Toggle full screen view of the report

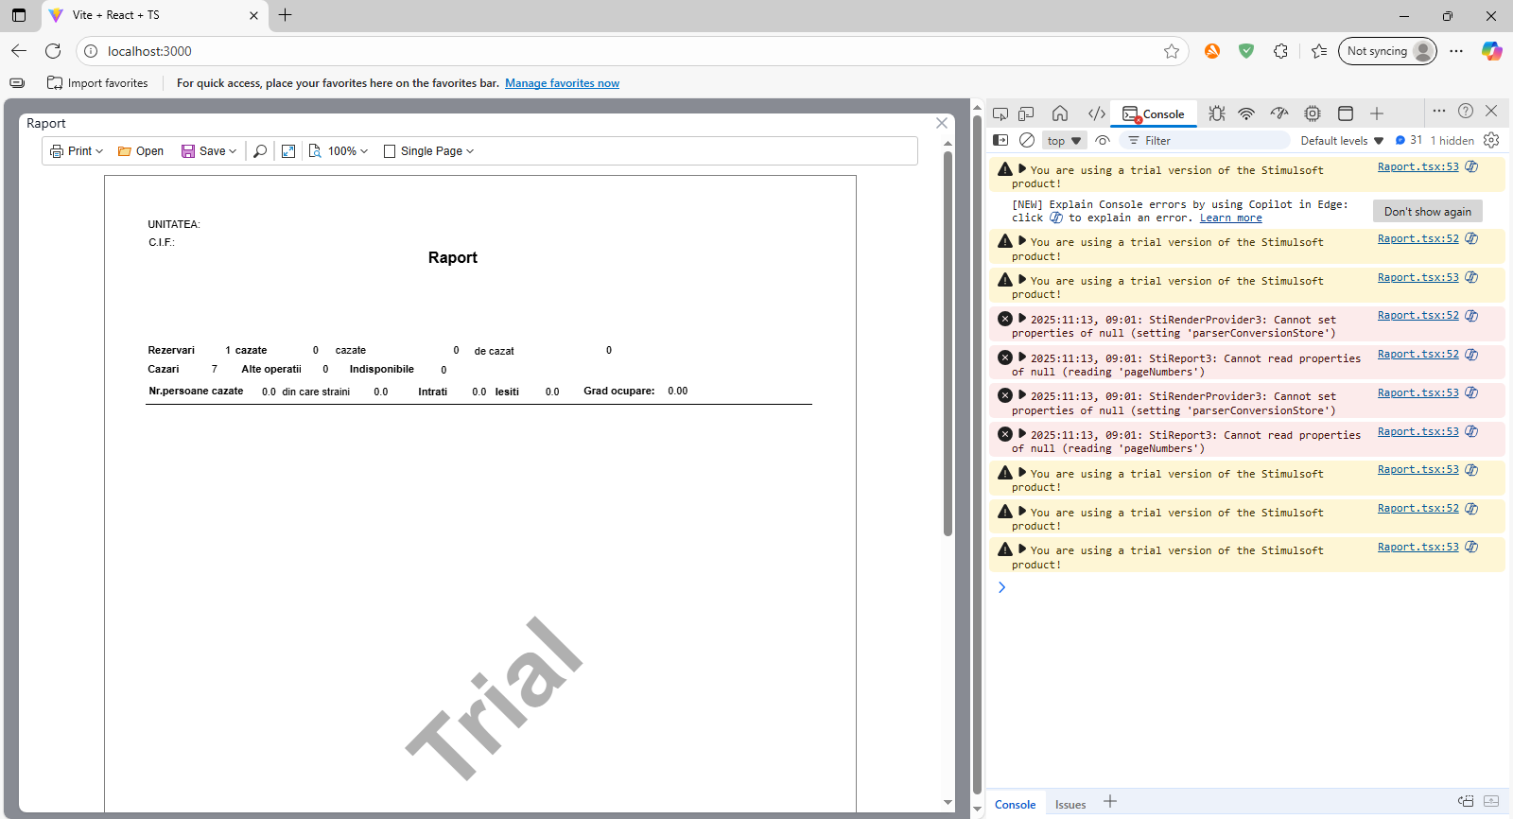[288, 151]
